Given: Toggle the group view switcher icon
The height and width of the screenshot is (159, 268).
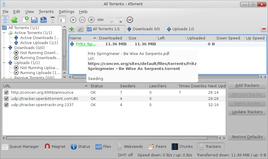Looking at the screenshot, I should tap(62, 20).
